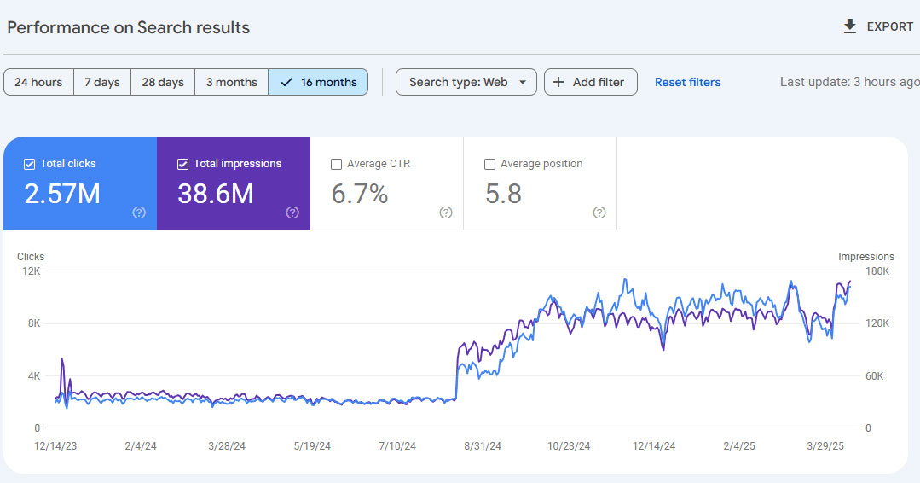Open help icon on Total impressions card
Viewport: 920px width, 483px height.
(x=292, y=212)
